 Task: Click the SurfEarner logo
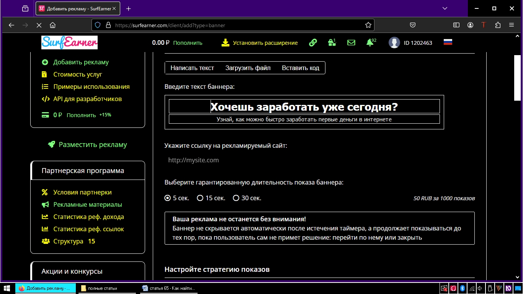[69, 42]
